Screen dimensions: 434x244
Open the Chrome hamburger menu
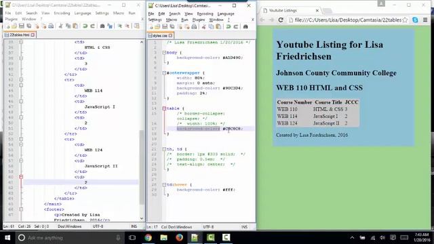point(425,20)
